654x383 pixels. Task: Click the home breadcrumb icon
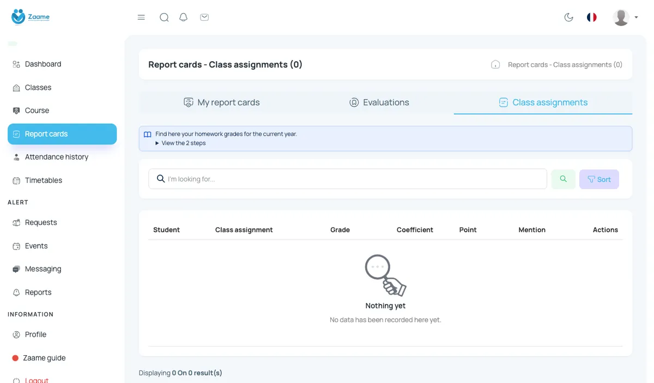point(495,64)
